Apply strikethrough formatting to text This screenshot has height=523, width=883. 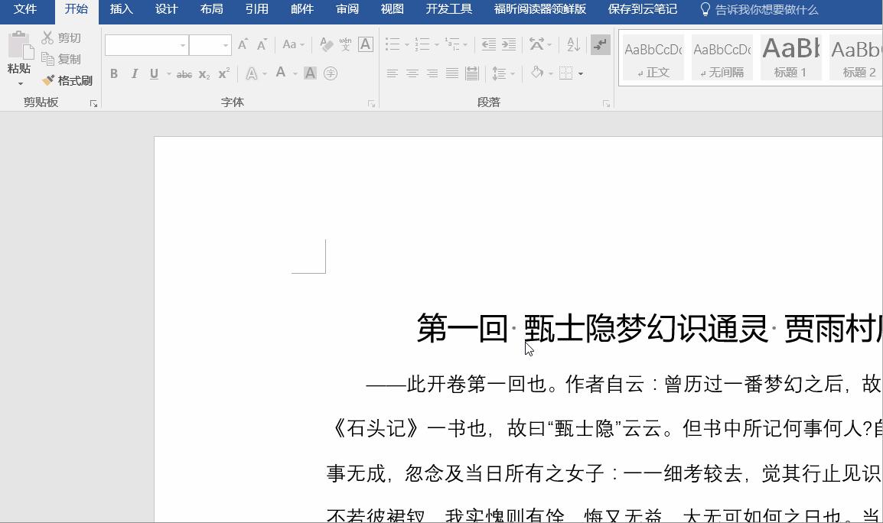(184, 73)
